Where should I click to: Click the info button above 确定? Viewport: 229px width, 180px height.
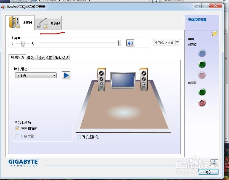pos(214,162)
